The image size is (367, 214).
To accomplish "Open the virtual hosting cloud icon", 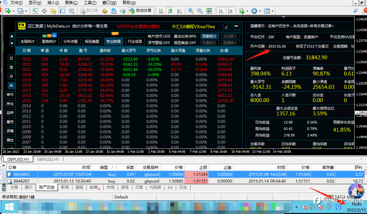I will pyautogui.click(x=114, y=11).
